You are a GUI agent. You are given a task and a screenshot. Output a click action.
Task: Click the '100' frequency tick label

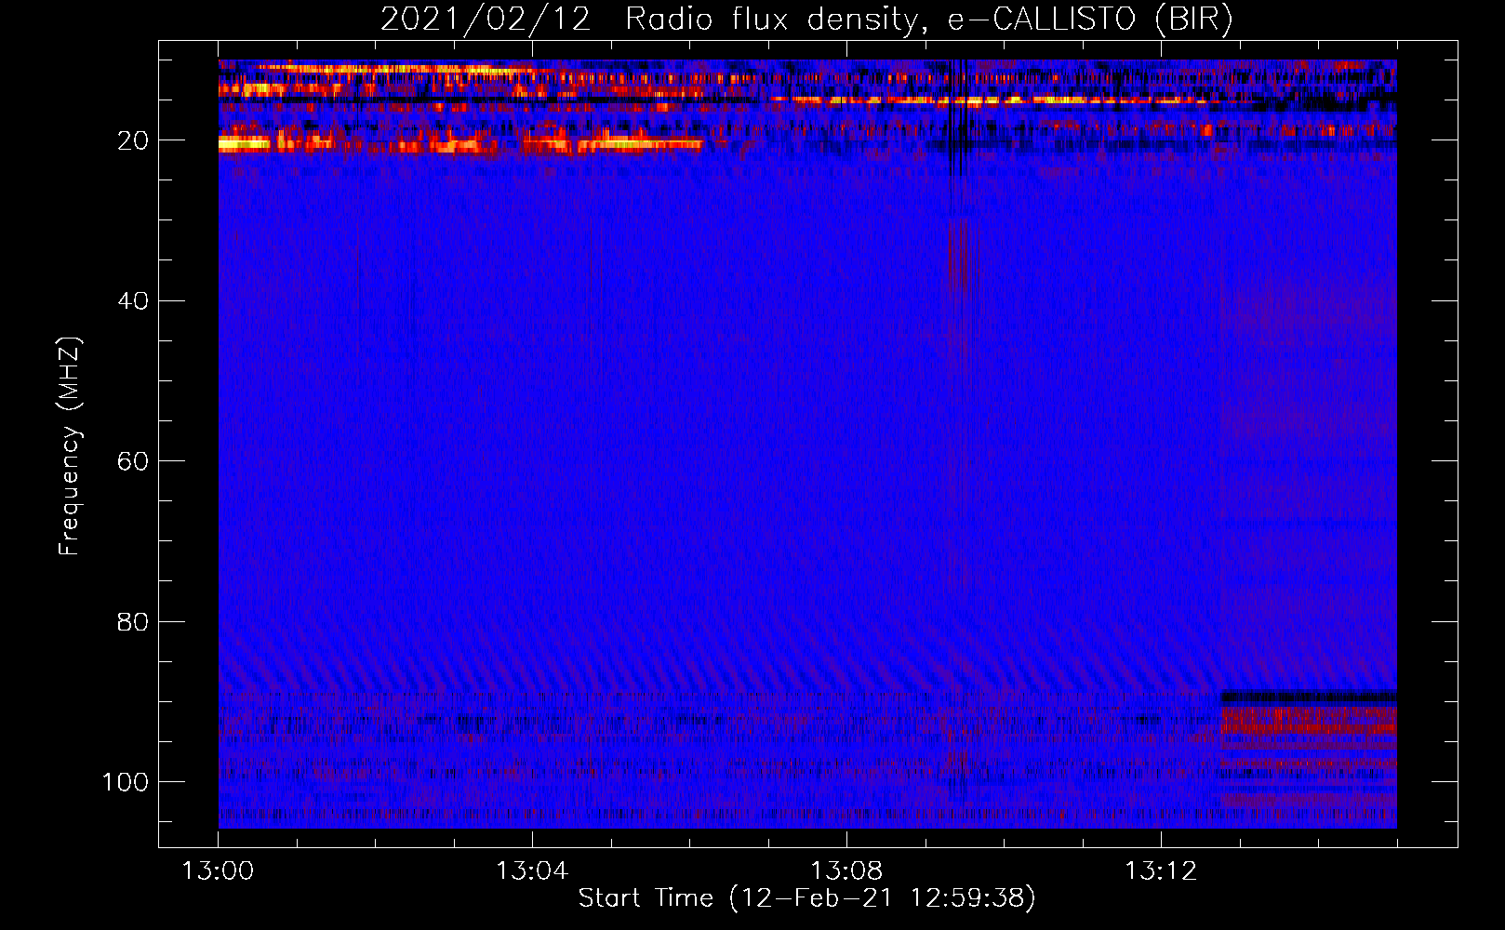coord(126,782)
